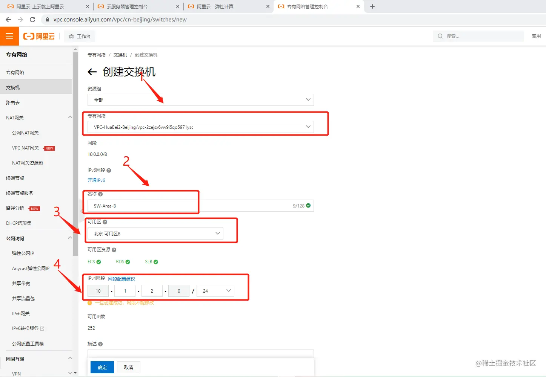Click the 费用 top menu item
The width and height of the screenshot is (546, 377).
(536, 36)
